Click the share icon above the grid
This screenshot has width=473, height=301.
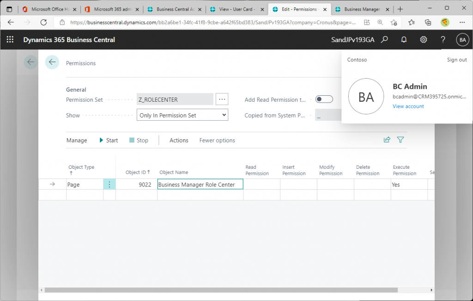(387, 140)
